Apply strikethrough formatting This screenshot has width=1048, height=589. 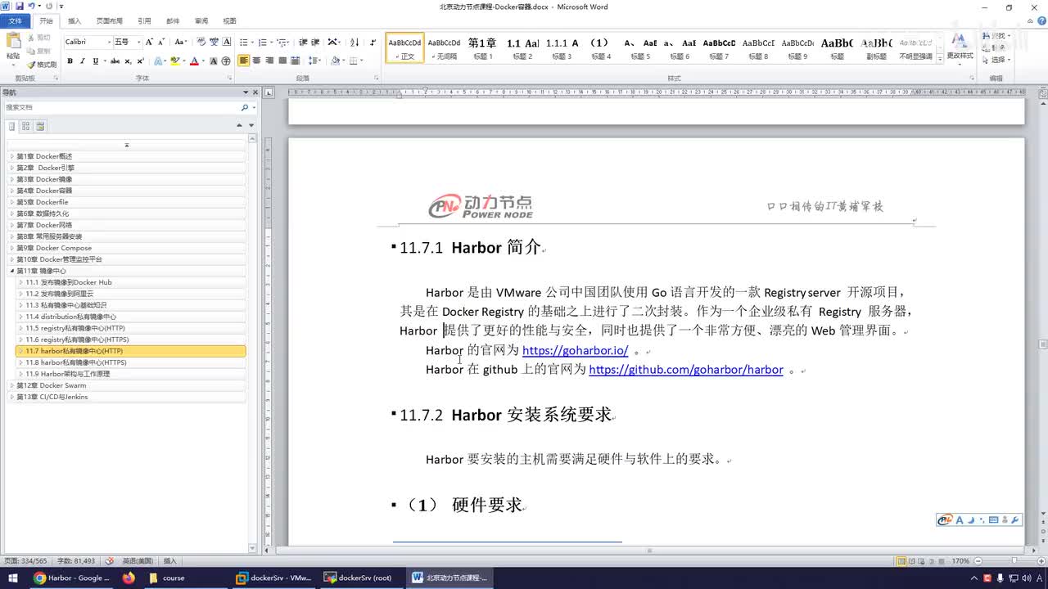tap(115, 61)
